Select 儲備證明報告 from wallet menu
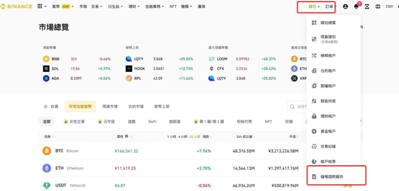Image resolution: width=399 pixels, height=191 pixels. 332,177
